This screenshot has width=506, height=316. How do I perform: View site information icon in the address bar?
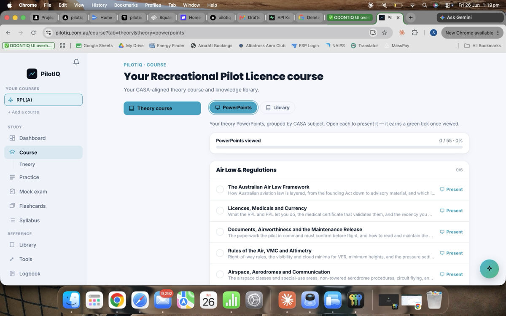[48, 32]
